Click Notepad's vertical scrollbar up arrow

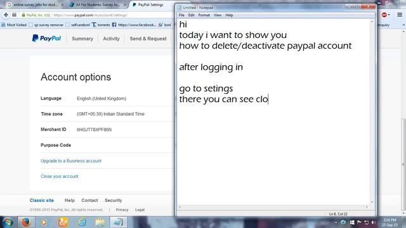[x=372, y=22]
